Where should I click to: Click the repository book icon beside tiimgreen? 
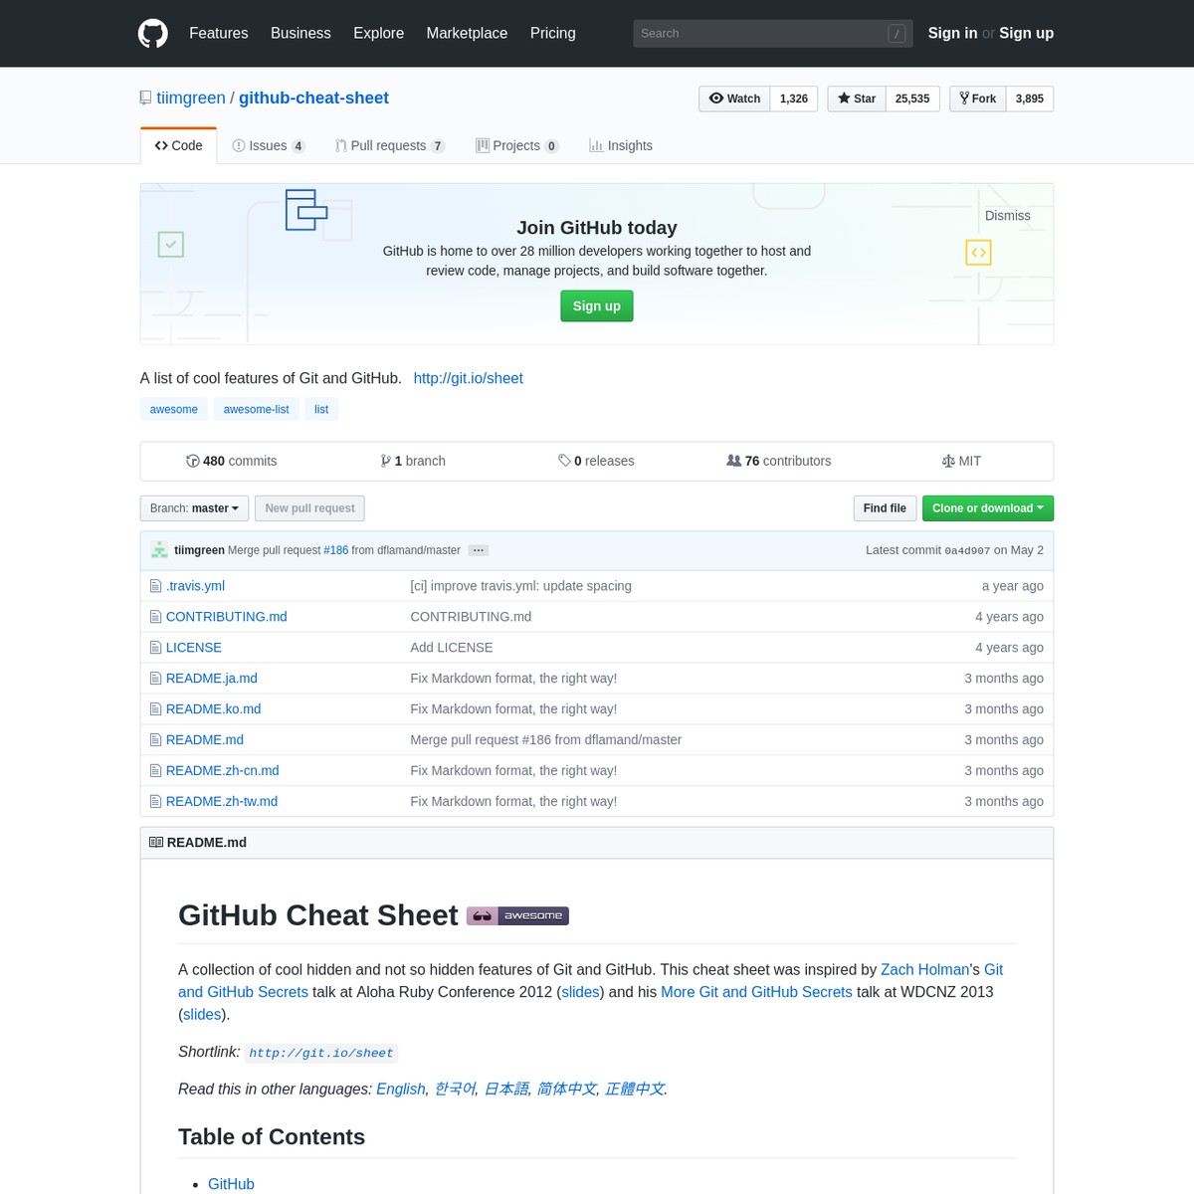click(146, 98)
